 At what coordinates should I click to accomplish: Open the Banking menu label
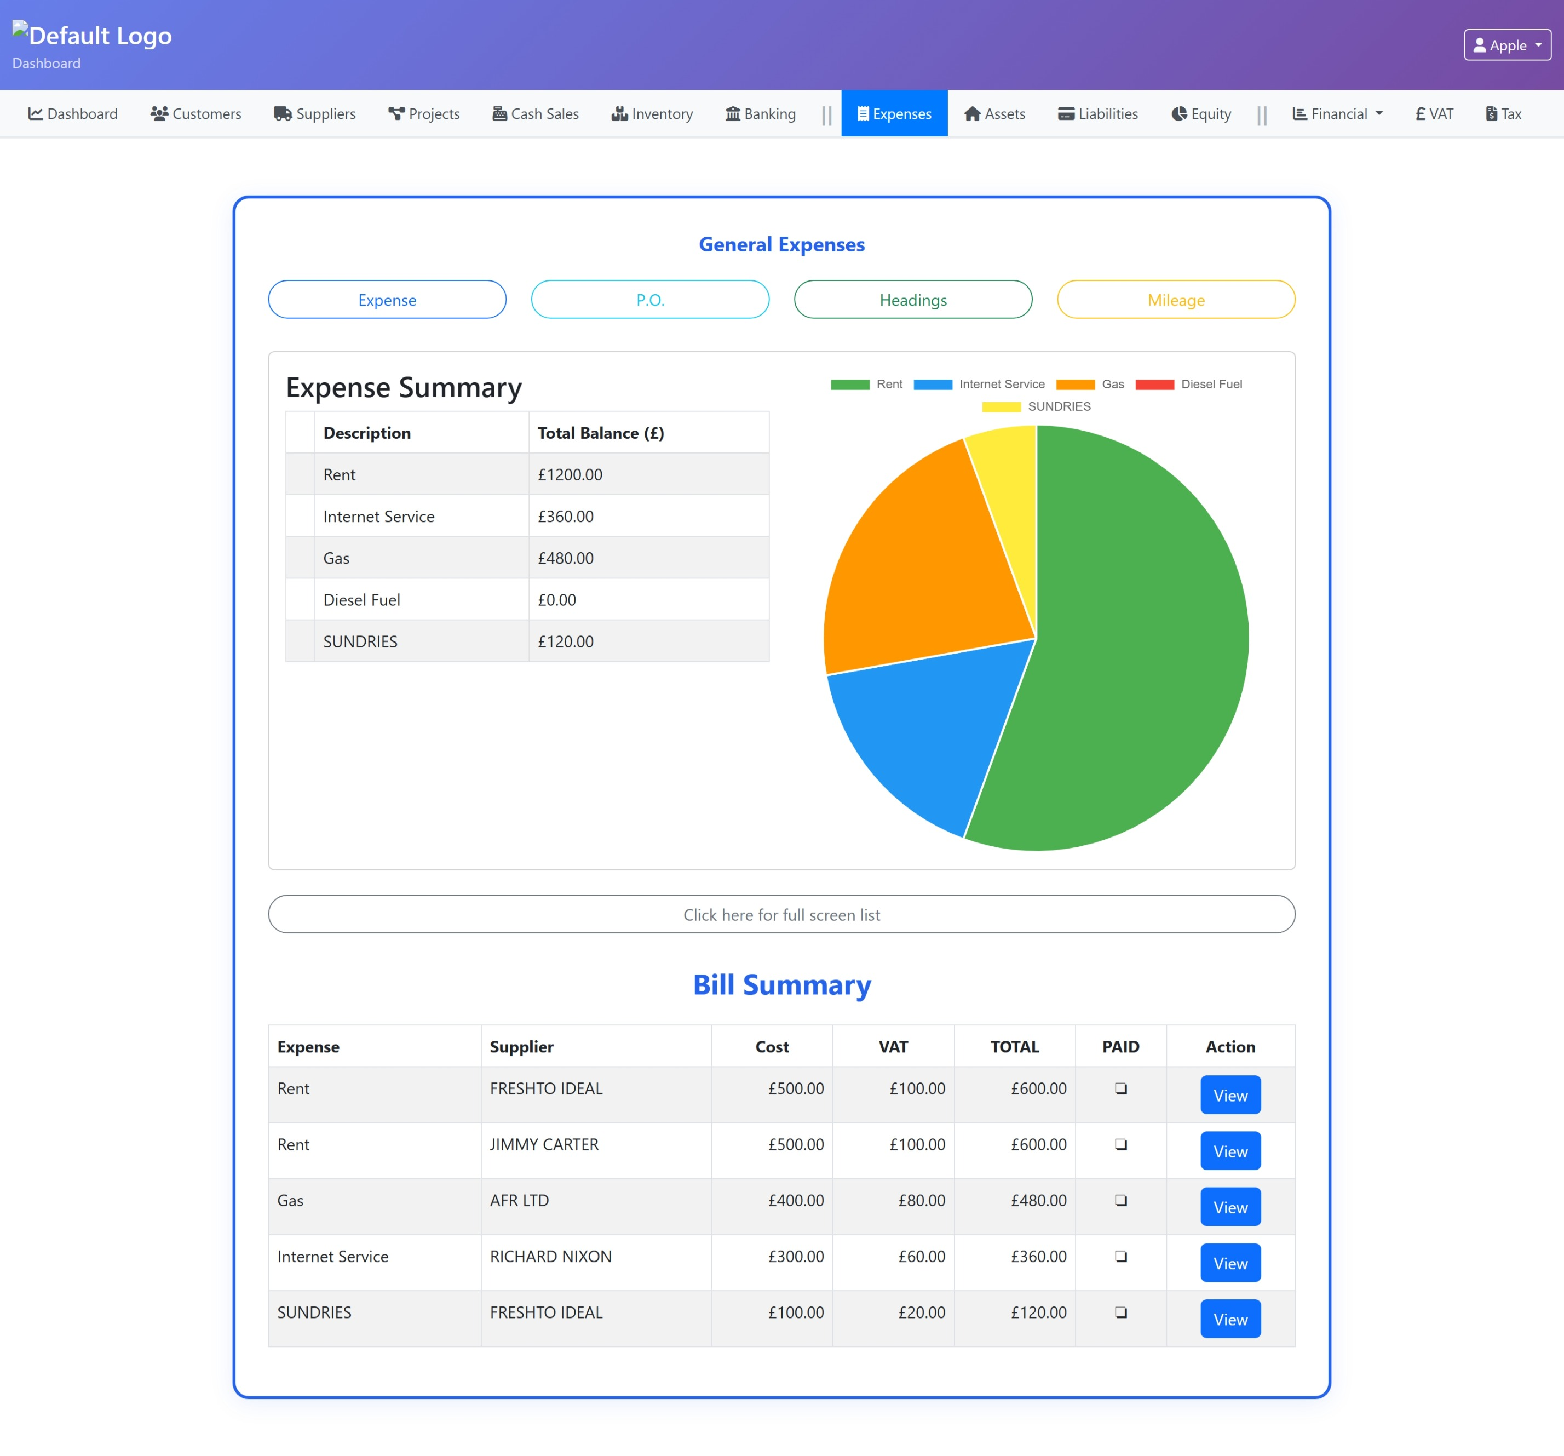coord(770,113)
